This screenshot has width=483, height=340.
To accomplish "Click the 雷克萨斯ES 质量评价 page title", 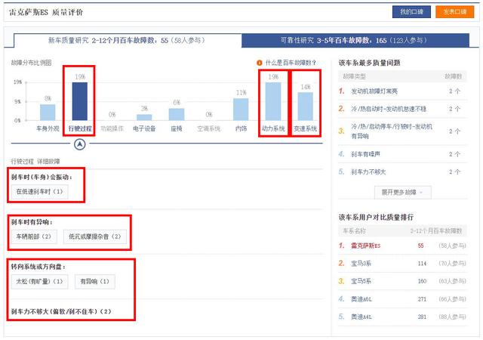I will click(x=46, y=12).
